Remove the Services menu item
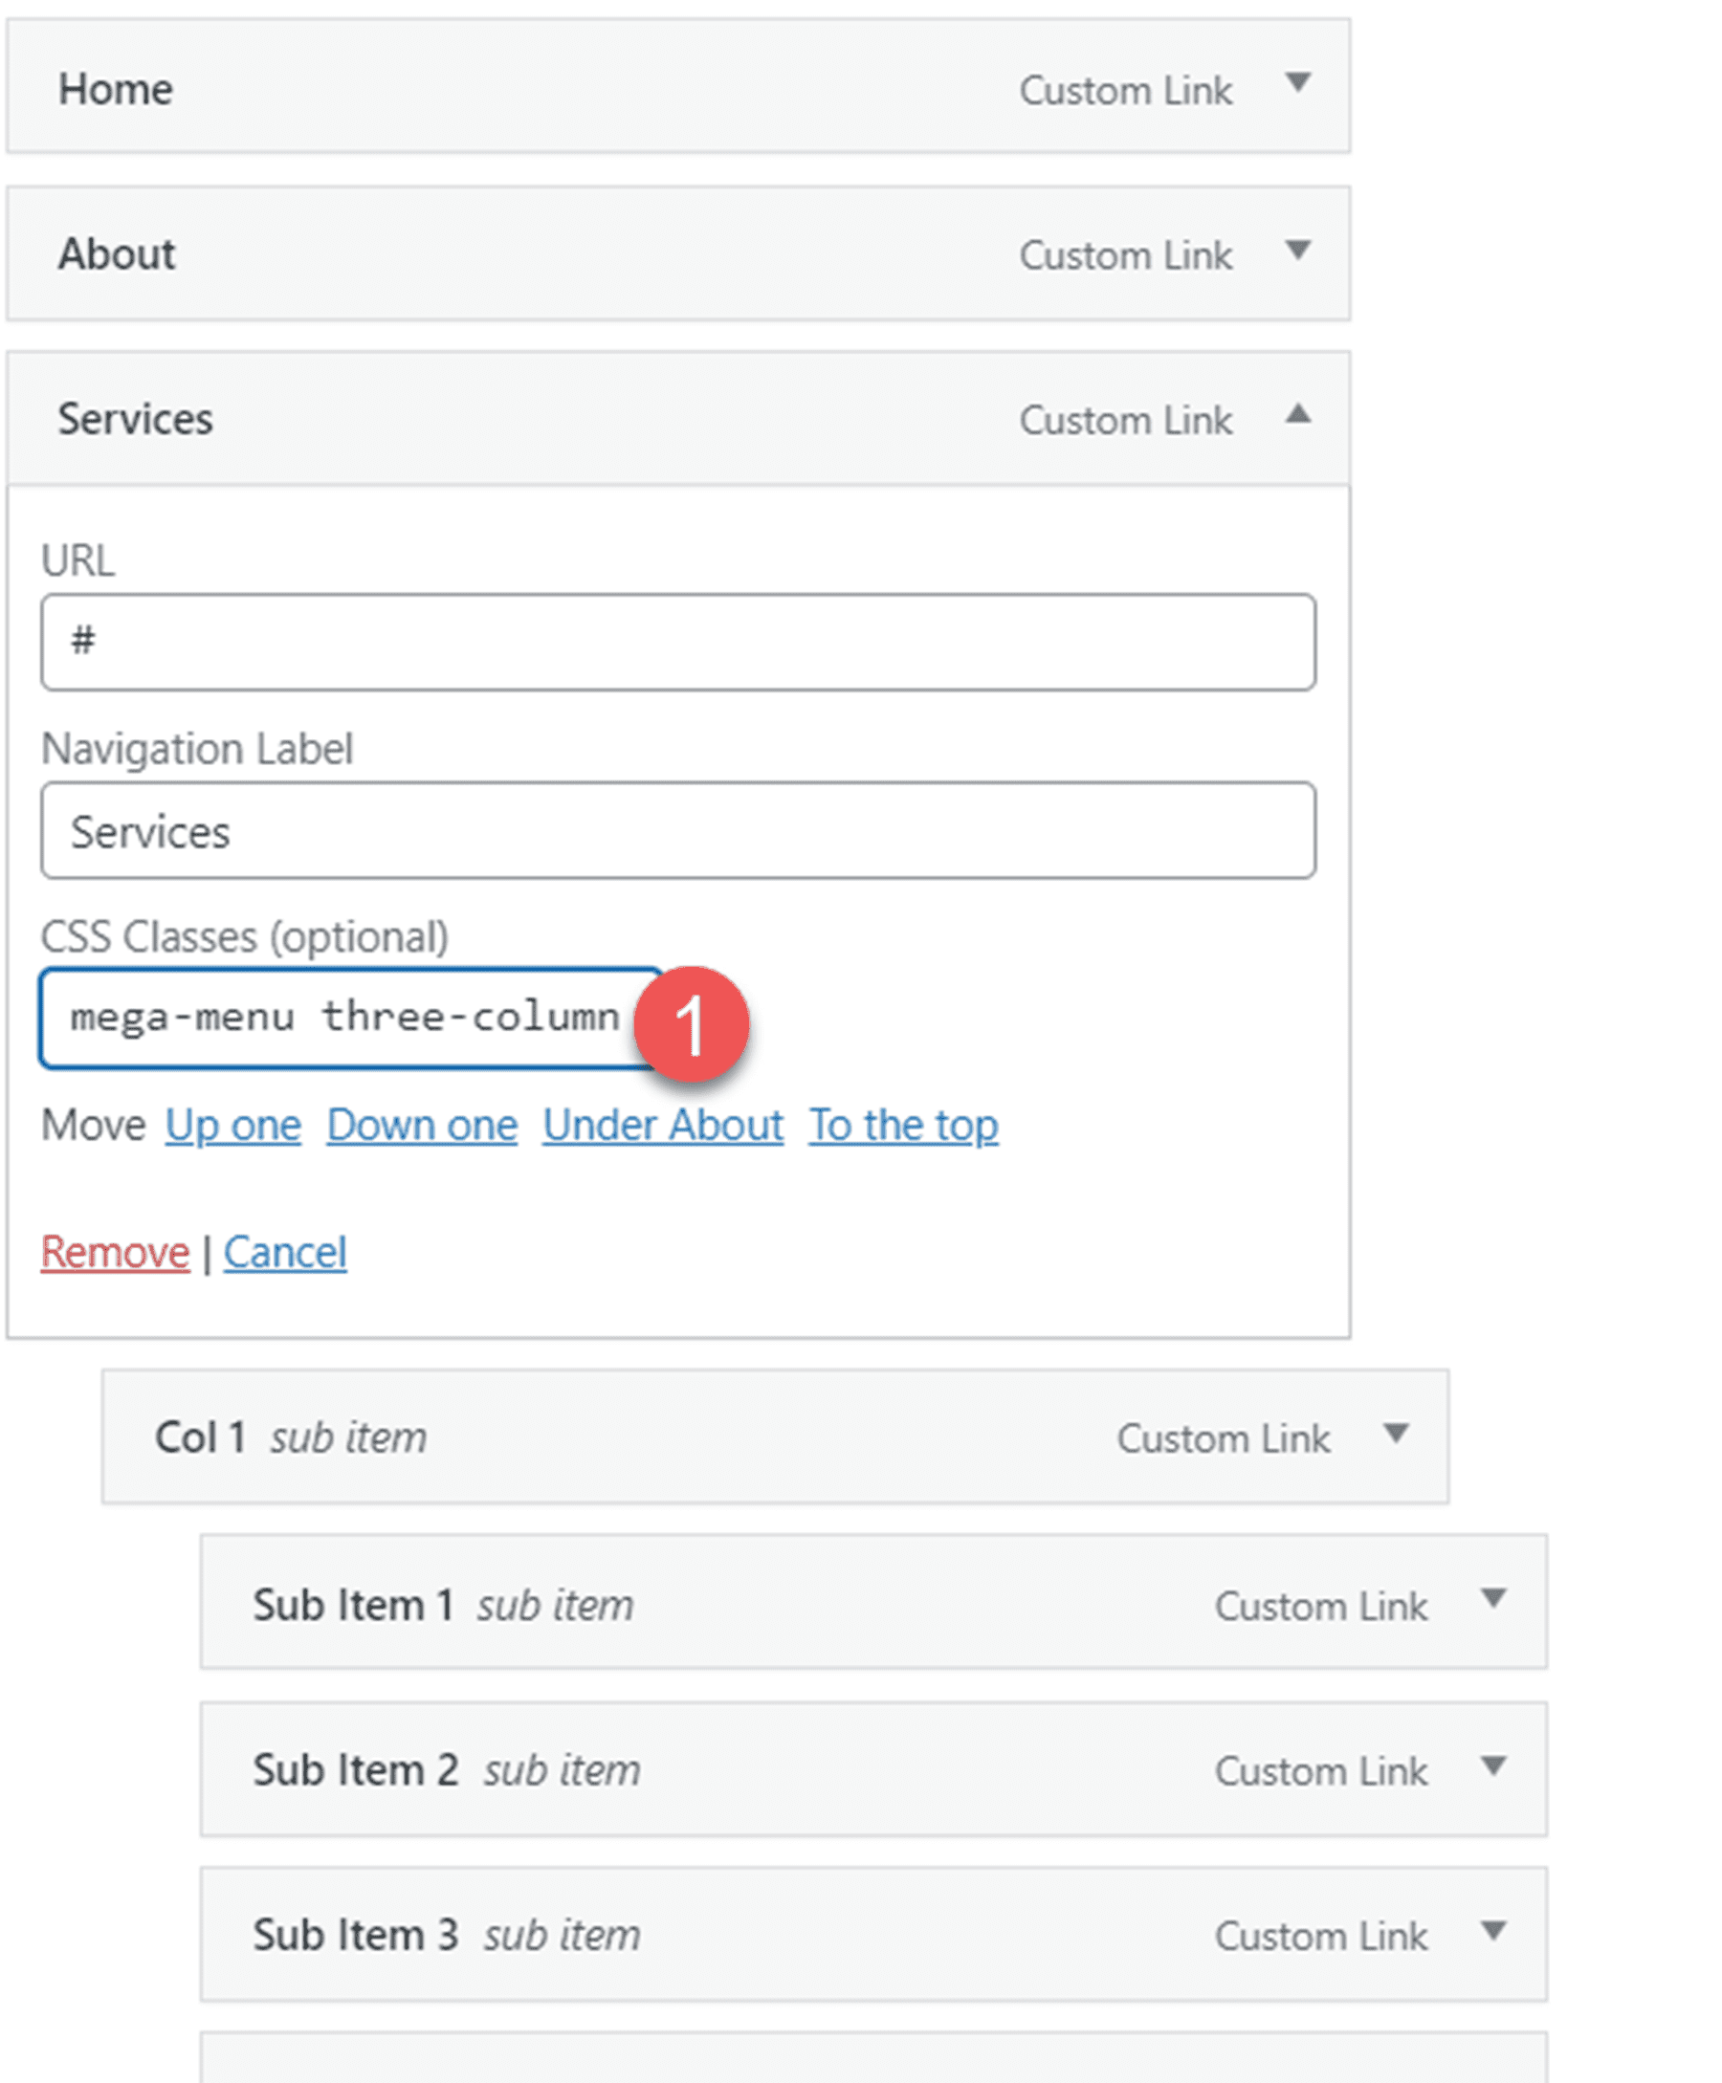 [x=113, y=1252]
